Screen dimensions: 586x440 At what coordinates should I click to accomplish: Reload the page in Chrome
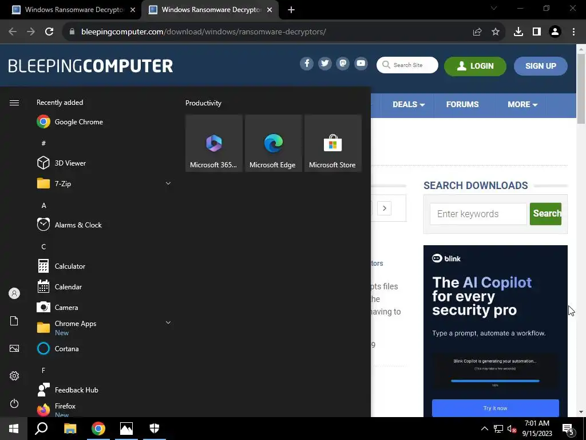[49, 32]
